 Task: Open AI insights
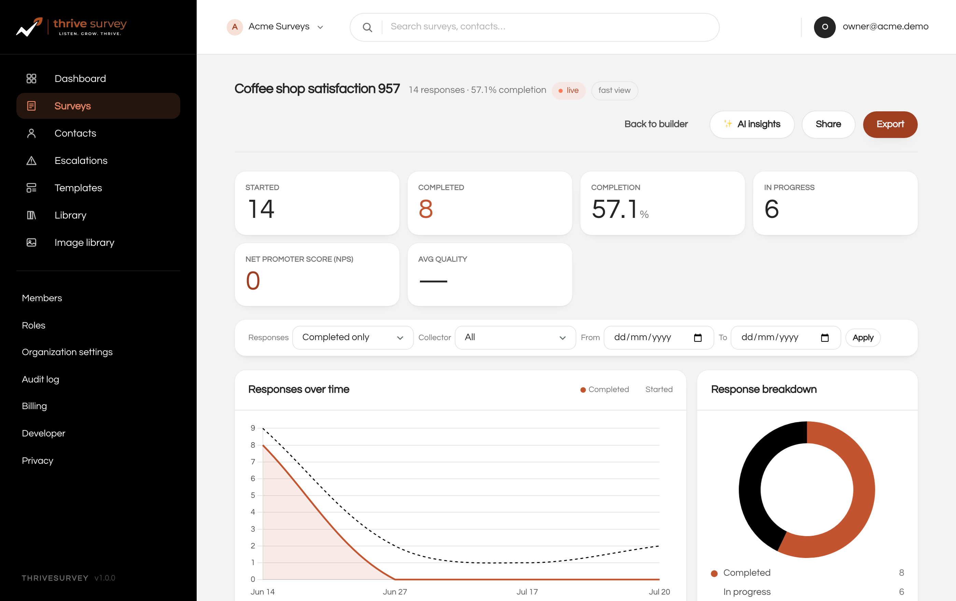pos(751,124)
